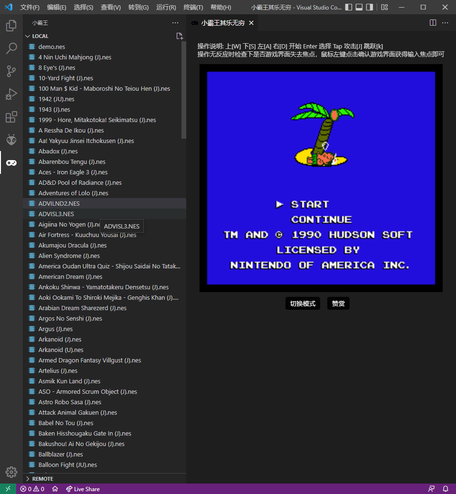Click the 切换模式 button
The image size is (456, 494).
[303, 304]
